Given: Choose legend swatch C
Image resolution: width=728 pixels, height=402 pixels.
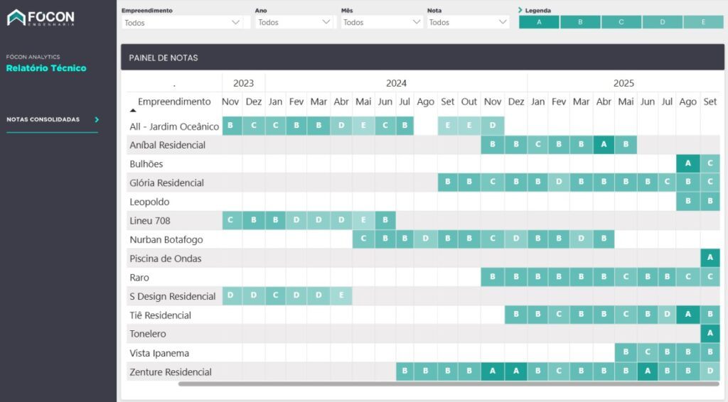Looking at the screenshot, I should pos(621,23).
